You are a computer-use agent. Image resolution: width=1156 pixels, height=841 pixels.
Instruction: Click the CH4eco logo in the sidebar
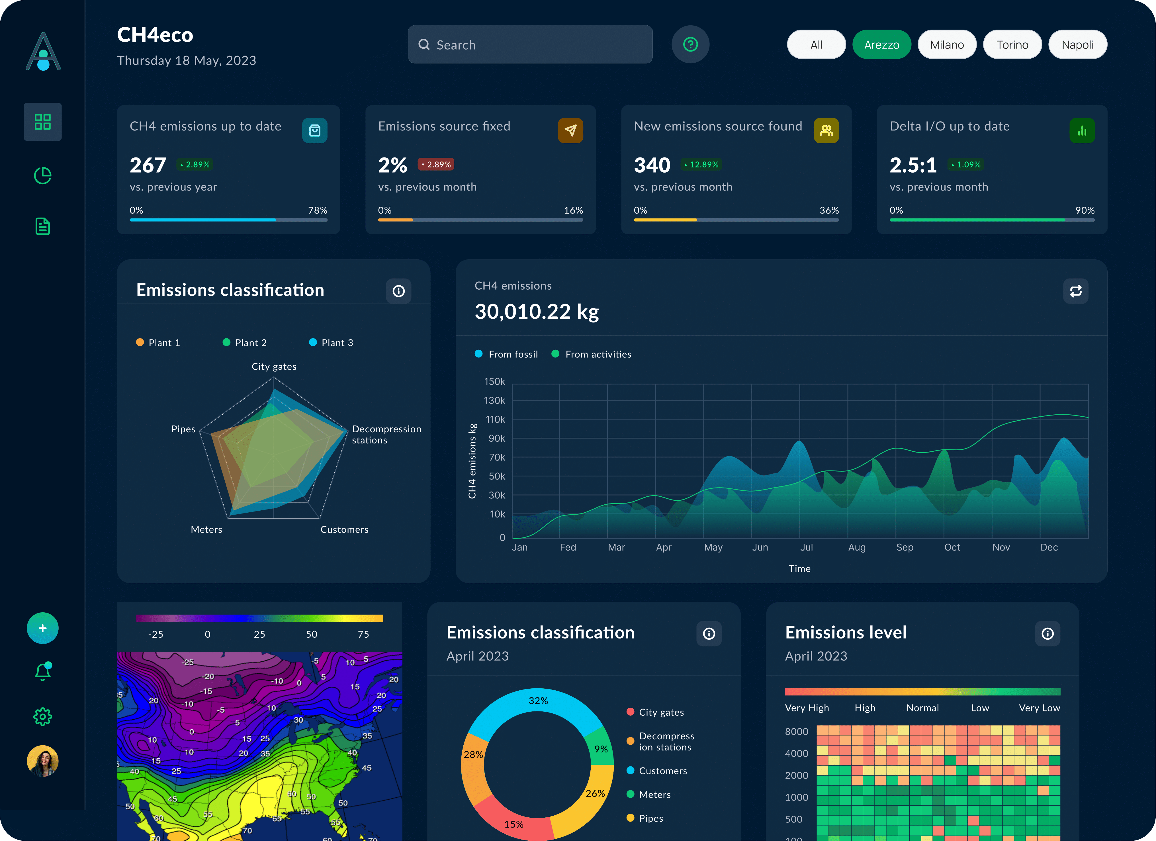(43, 52)
